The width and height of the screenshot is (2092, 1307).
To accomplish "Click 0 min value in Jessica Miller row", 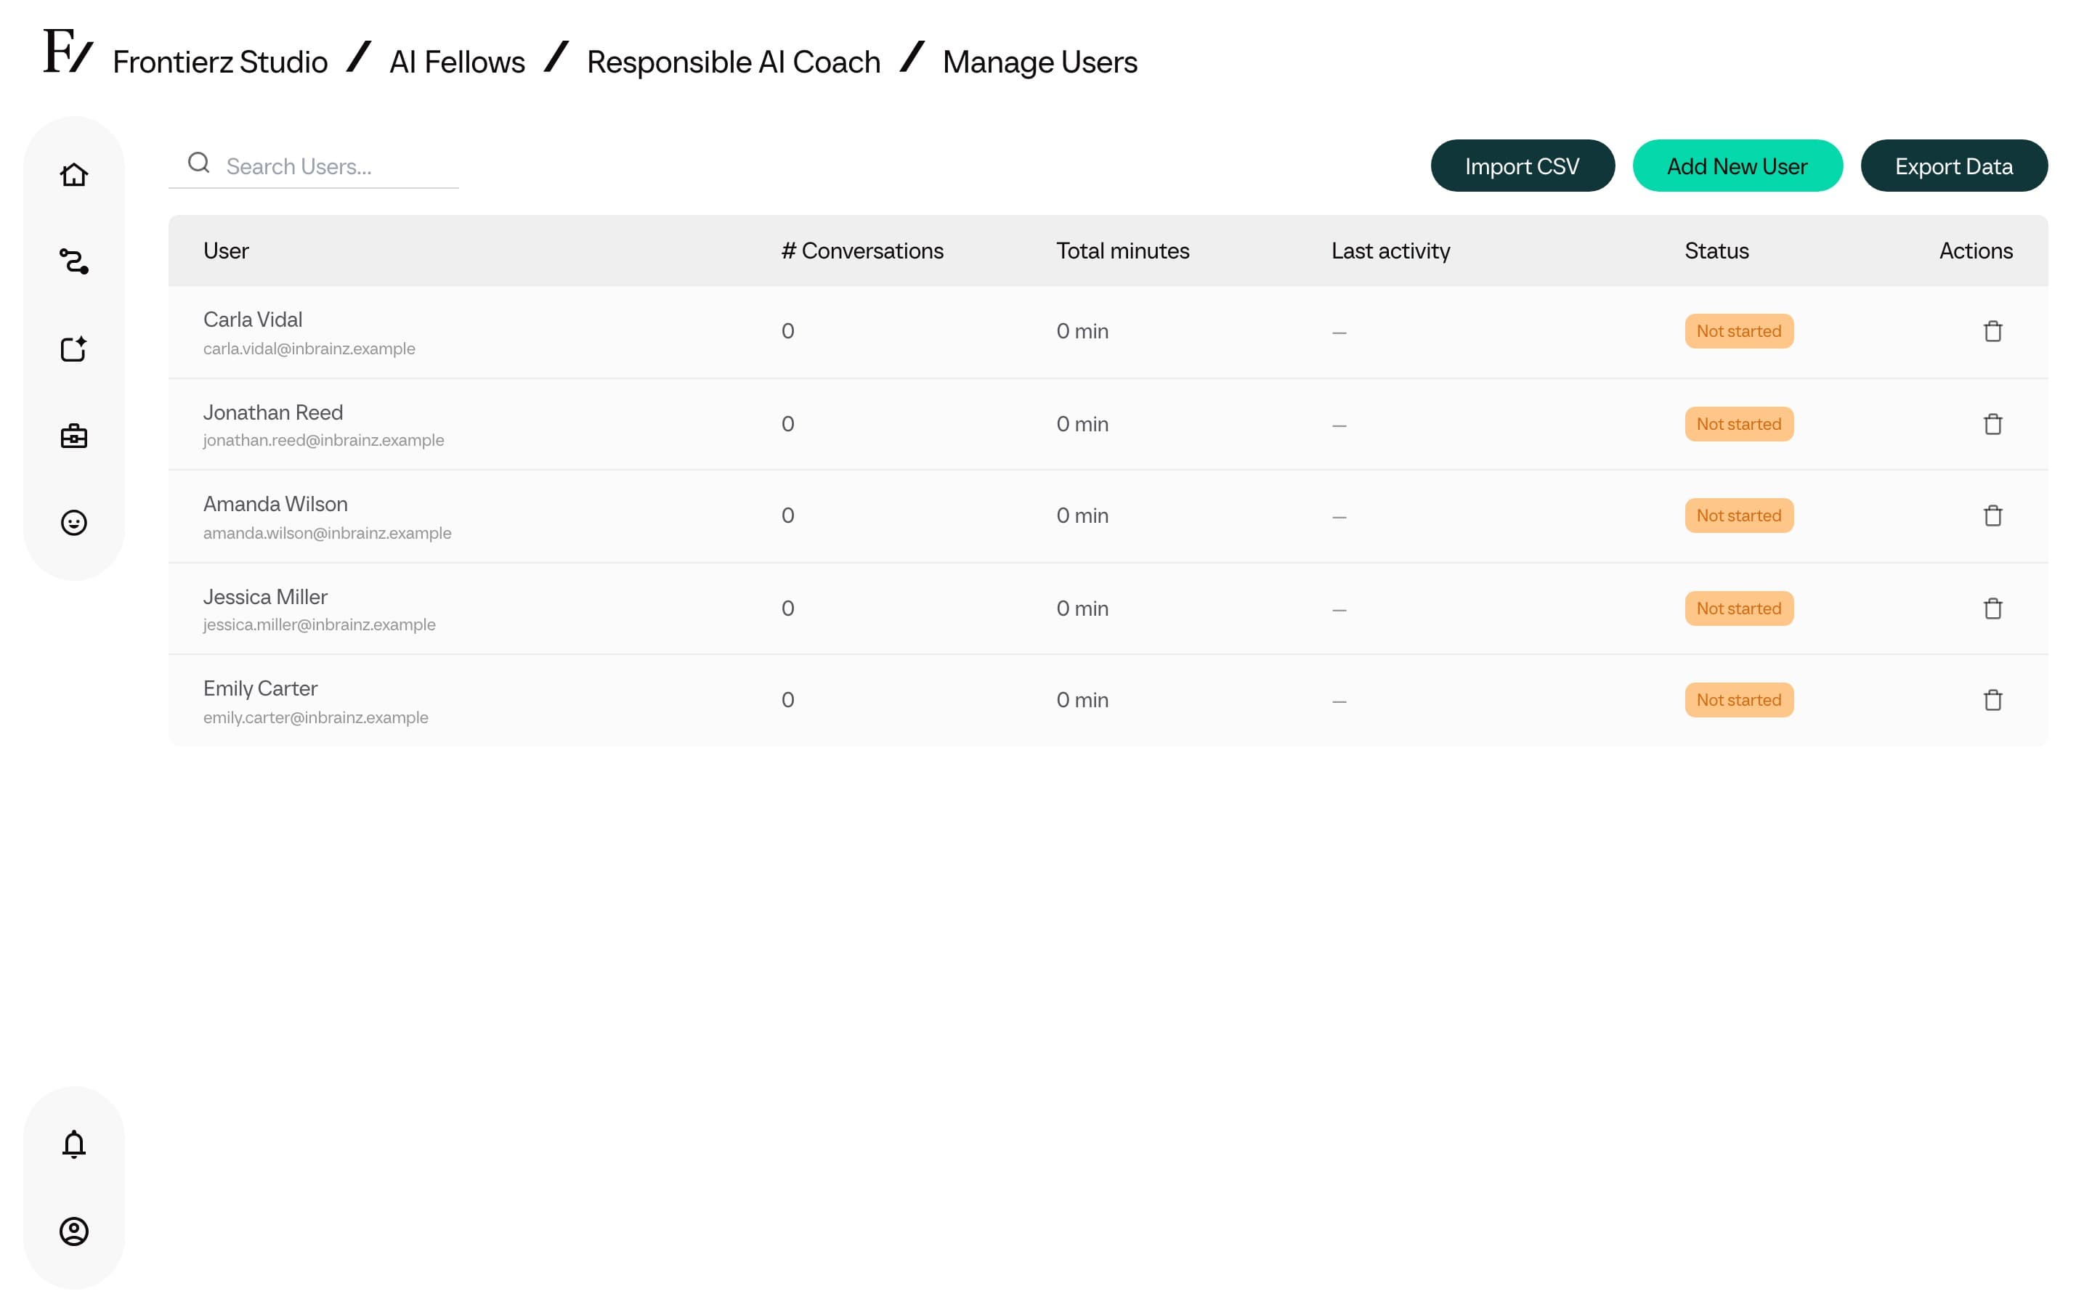I will pos(1082,608).
